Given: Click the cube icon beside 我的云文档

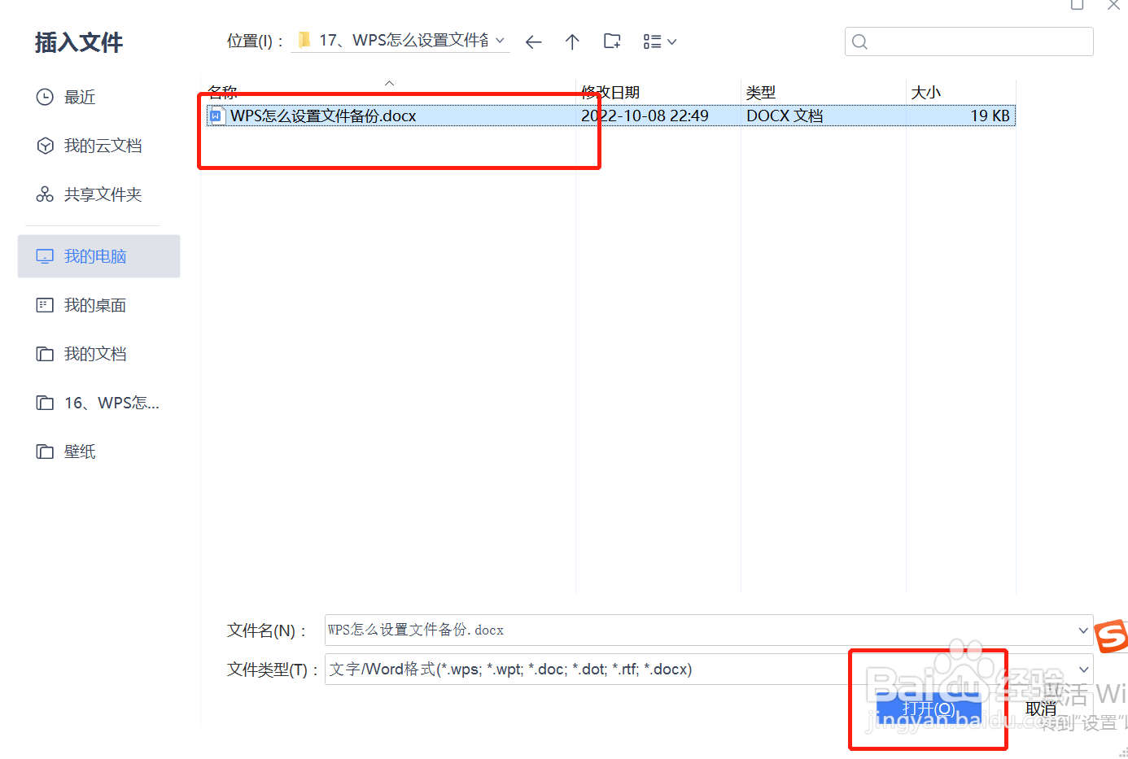Looking at the screenshot, I should (45, 146).
